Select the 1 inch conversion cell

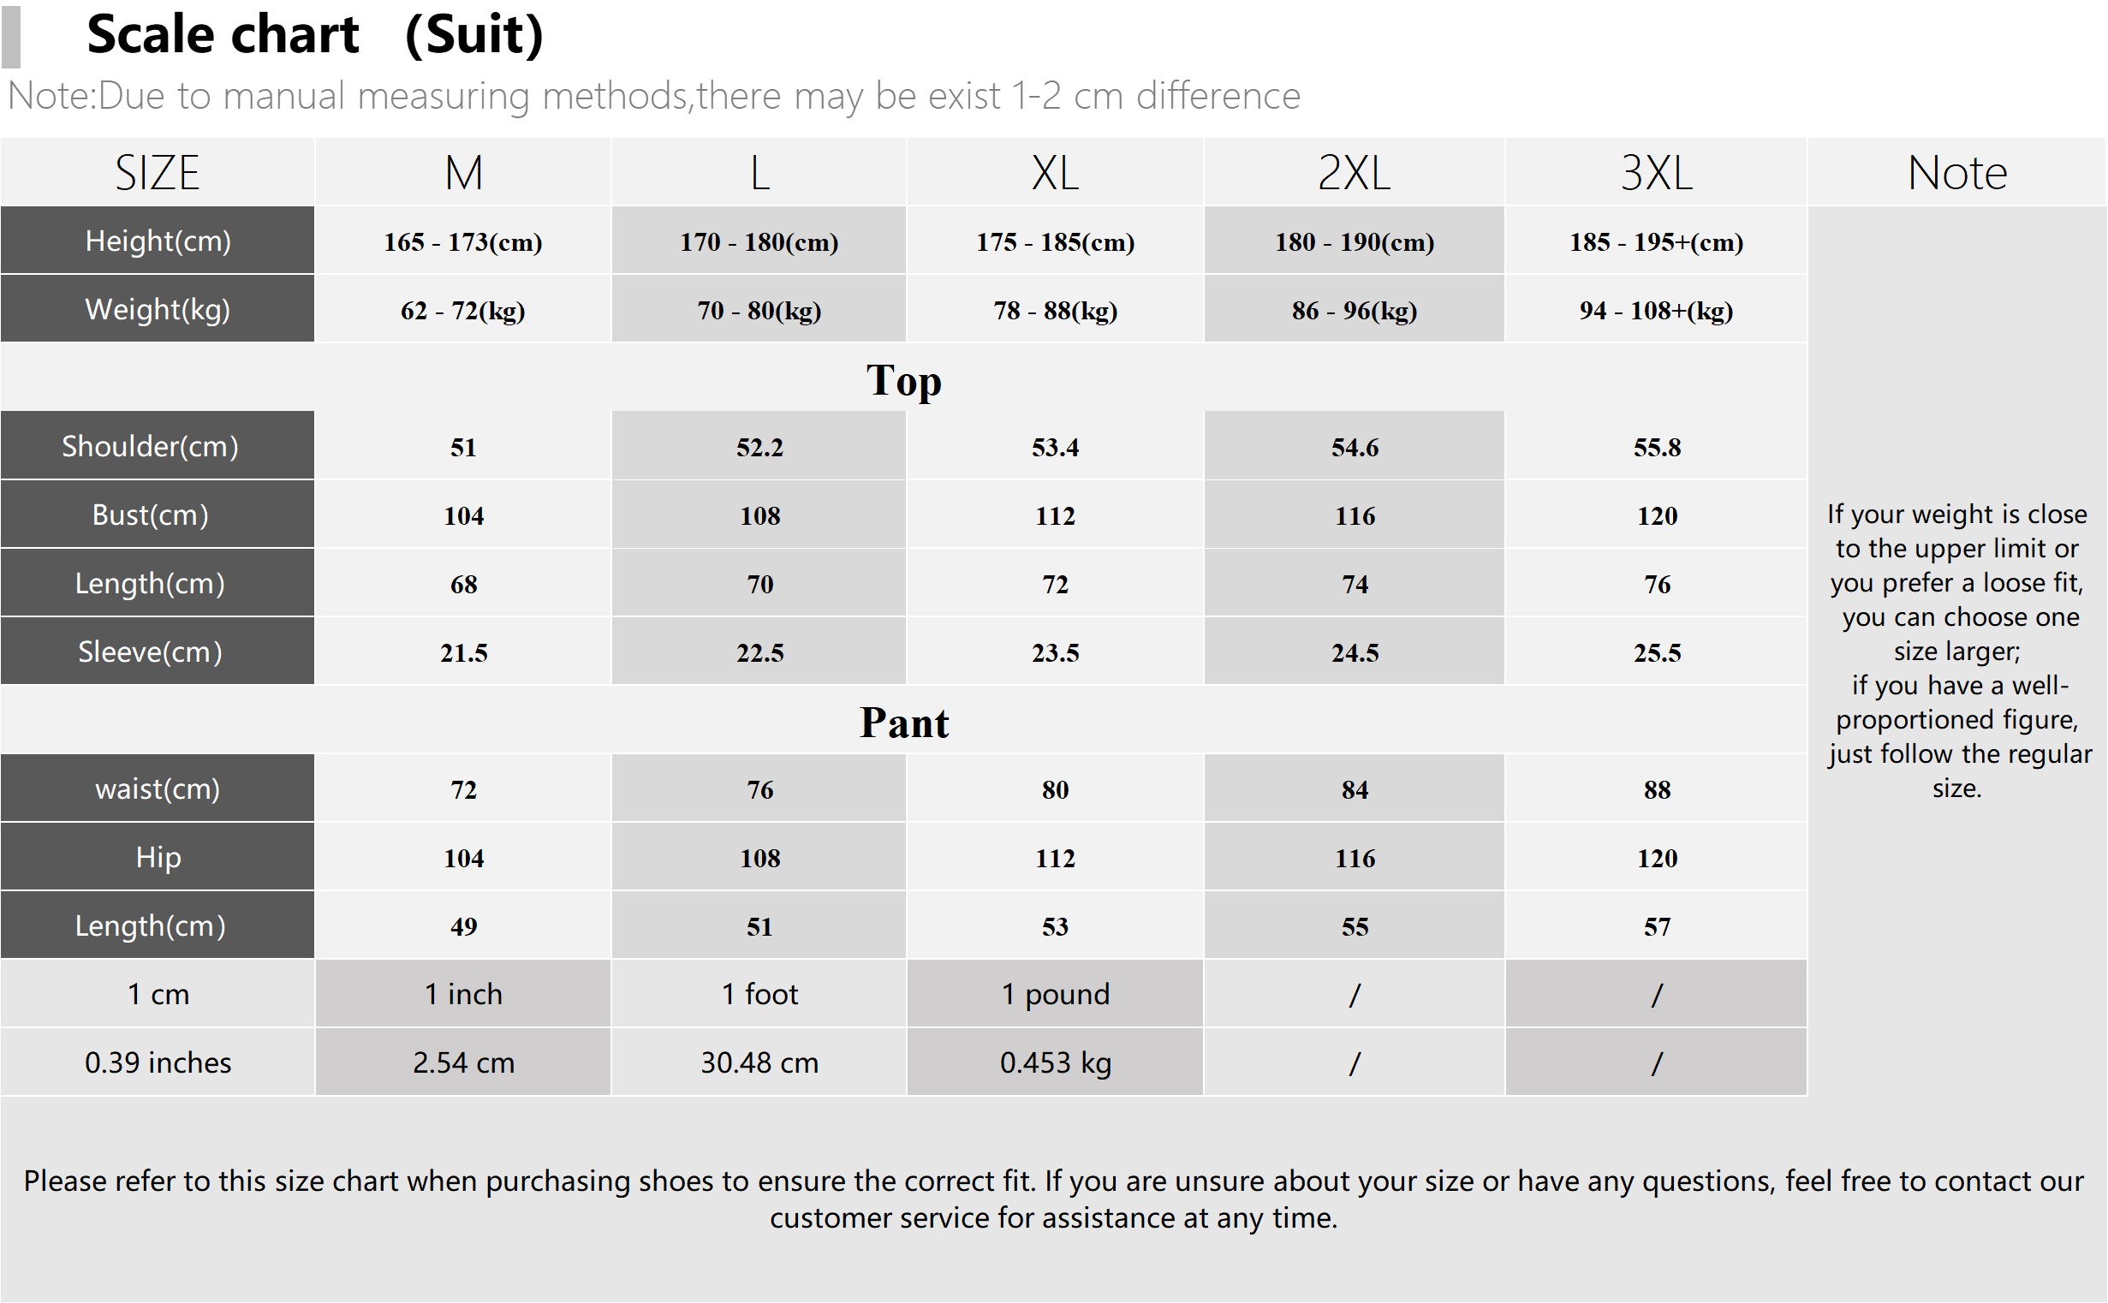point(464,994)
